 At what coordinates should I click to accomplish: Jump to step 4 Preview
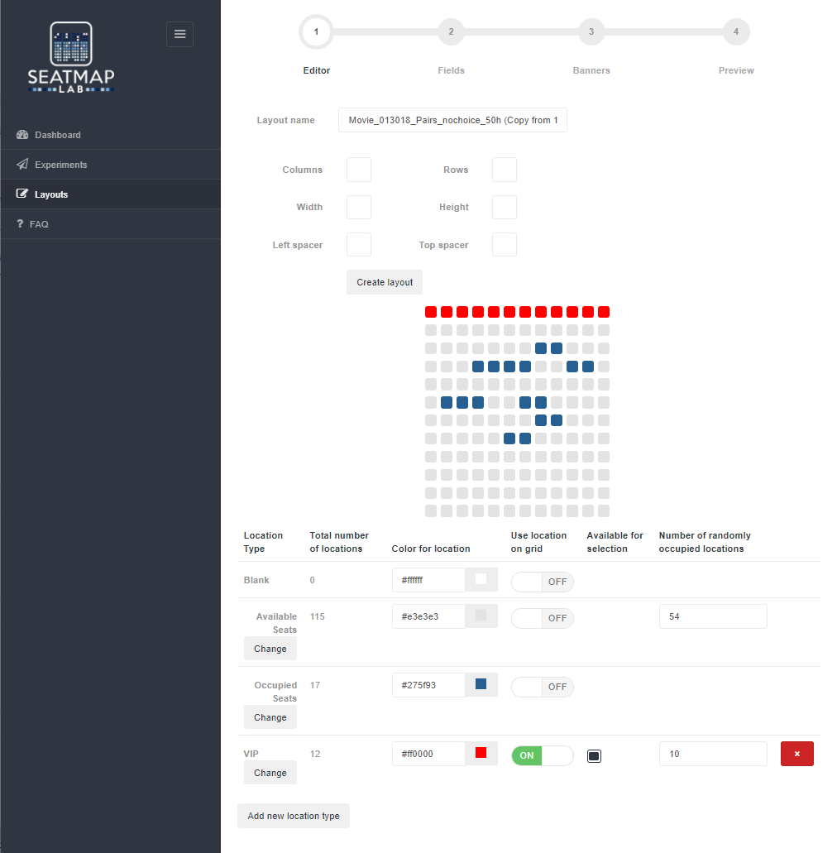(x=735, y=32)
